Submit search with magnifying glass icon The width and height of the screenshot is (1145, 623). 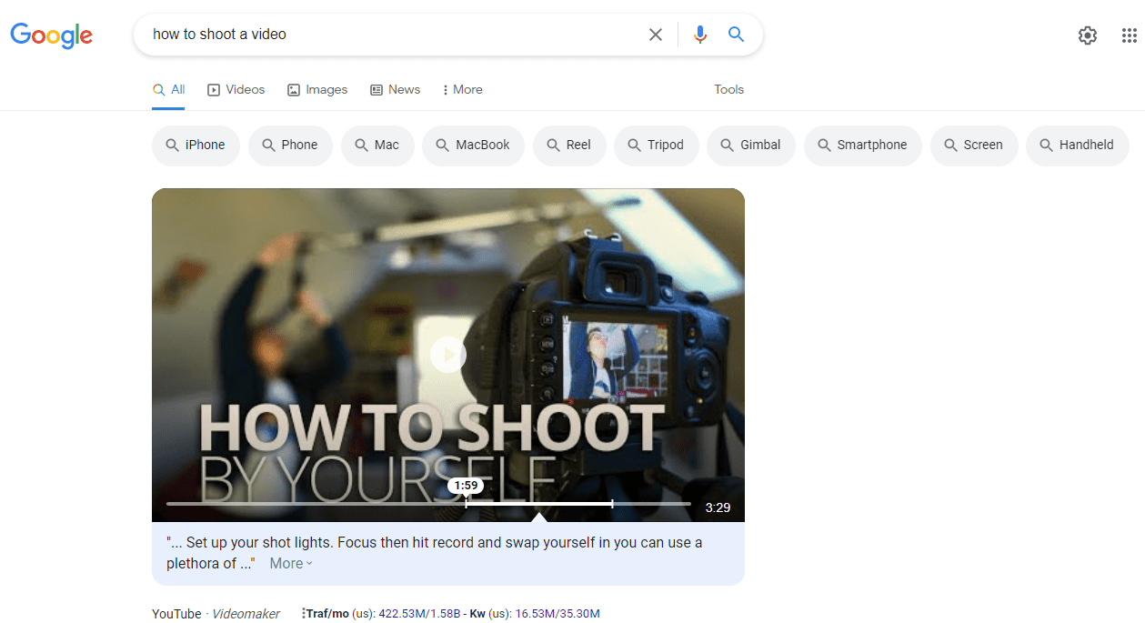click(737, 35)
